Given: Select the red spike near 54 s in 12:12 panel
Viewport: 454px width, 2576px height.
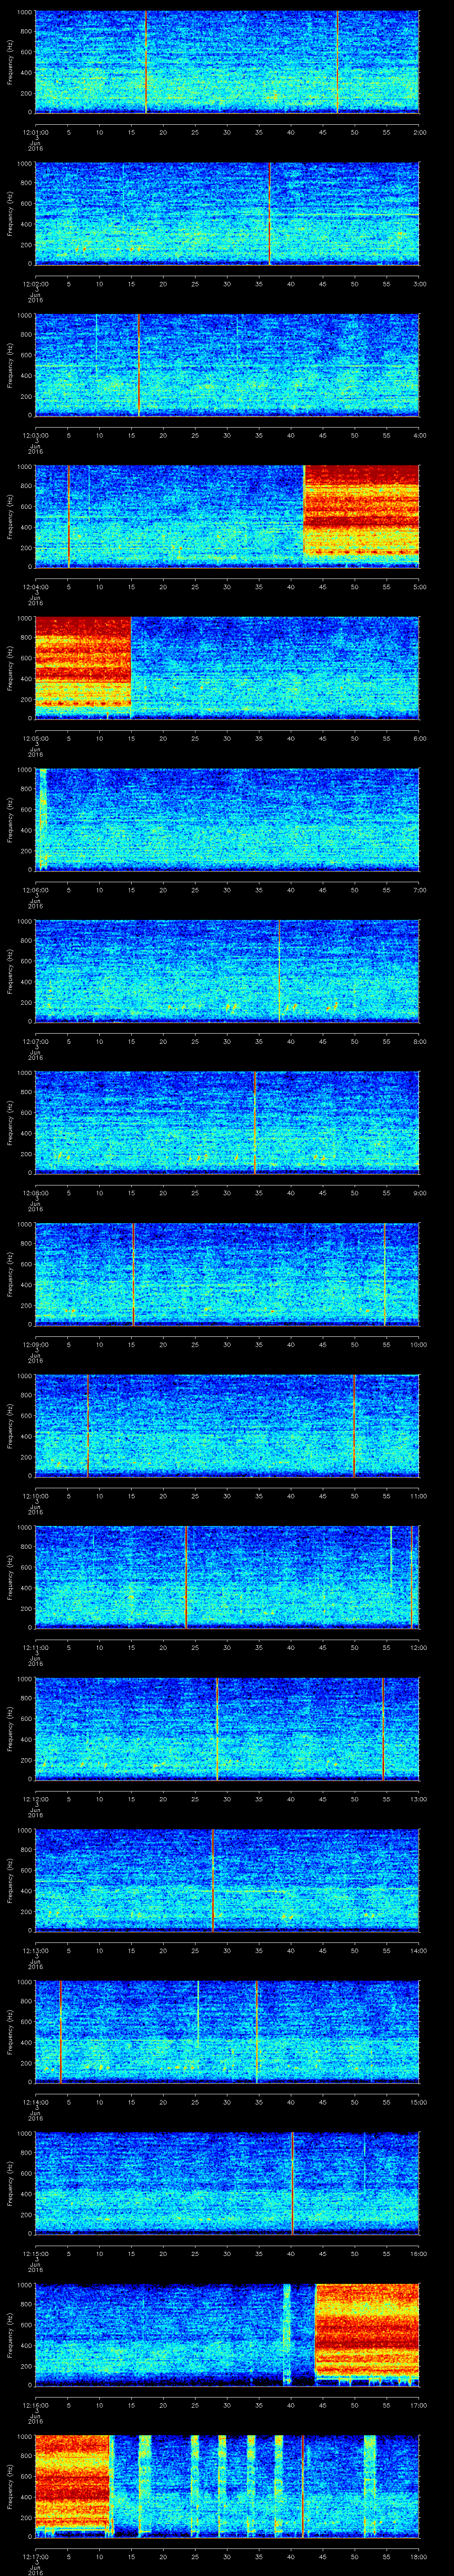Looking at the screenshot, I should pyautogui.click(x=383, y=1729).
